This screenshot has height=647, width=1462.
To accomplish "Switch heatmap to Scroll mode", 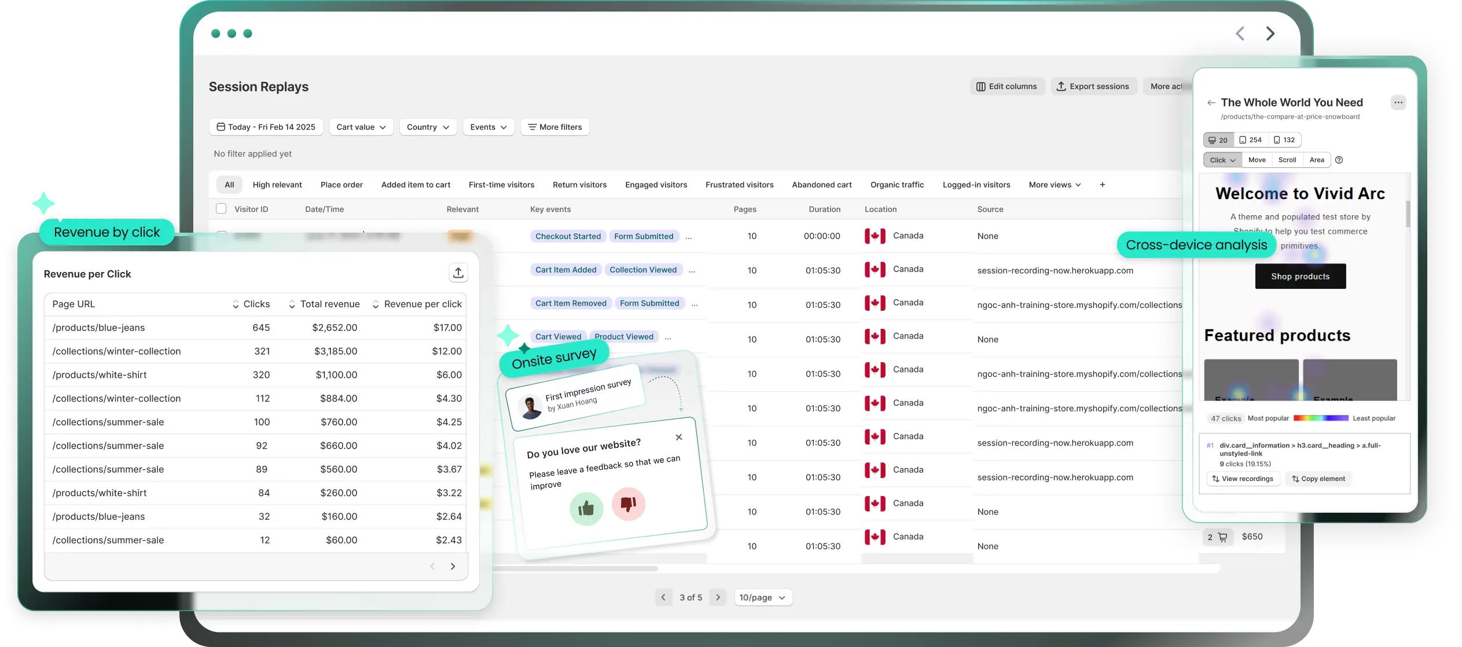I will pyautogui.click(x=1287, y=160).
